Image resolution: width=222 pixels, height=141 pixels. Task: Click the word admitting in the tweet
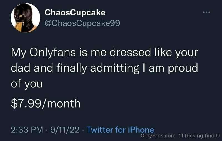[115, 68]
